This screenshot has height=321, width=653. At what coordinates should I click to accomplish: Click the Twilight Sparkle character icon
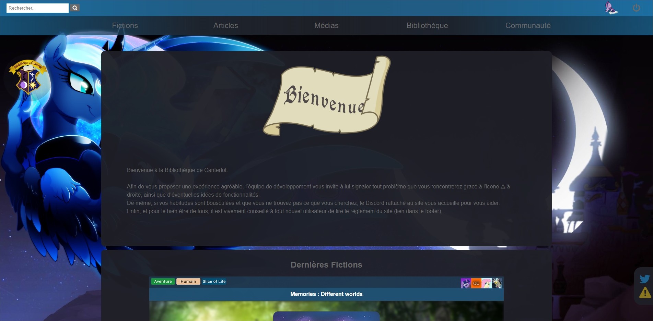(x=466, y=283)
